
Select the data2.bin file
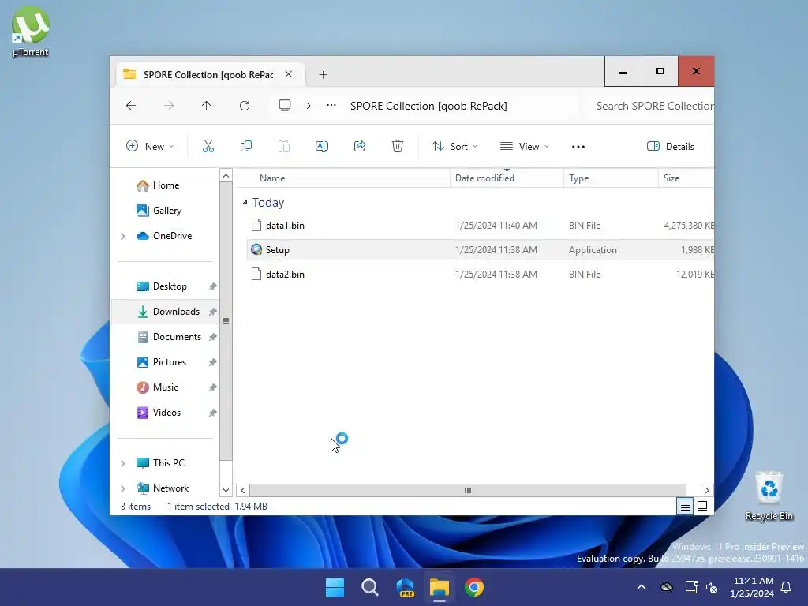(481, 274)
